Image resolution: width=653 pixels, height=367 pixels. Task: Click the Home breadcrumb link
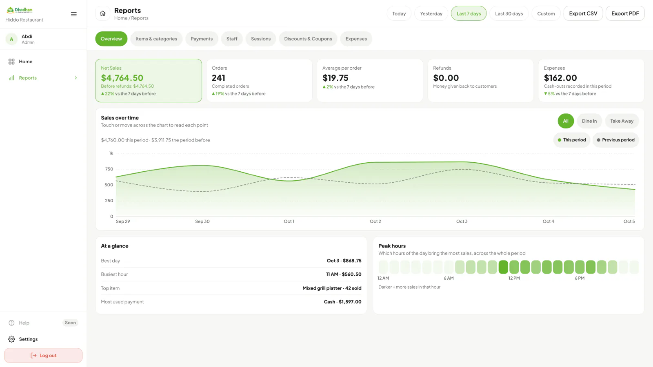coord(121,18)
